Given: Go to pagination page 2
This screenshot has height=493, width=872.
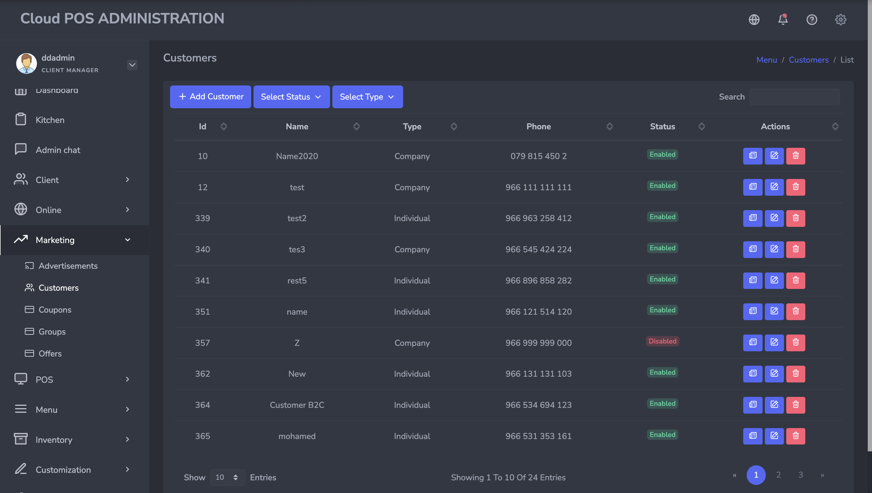Looking at the screenshot, I should pos(778,475).
